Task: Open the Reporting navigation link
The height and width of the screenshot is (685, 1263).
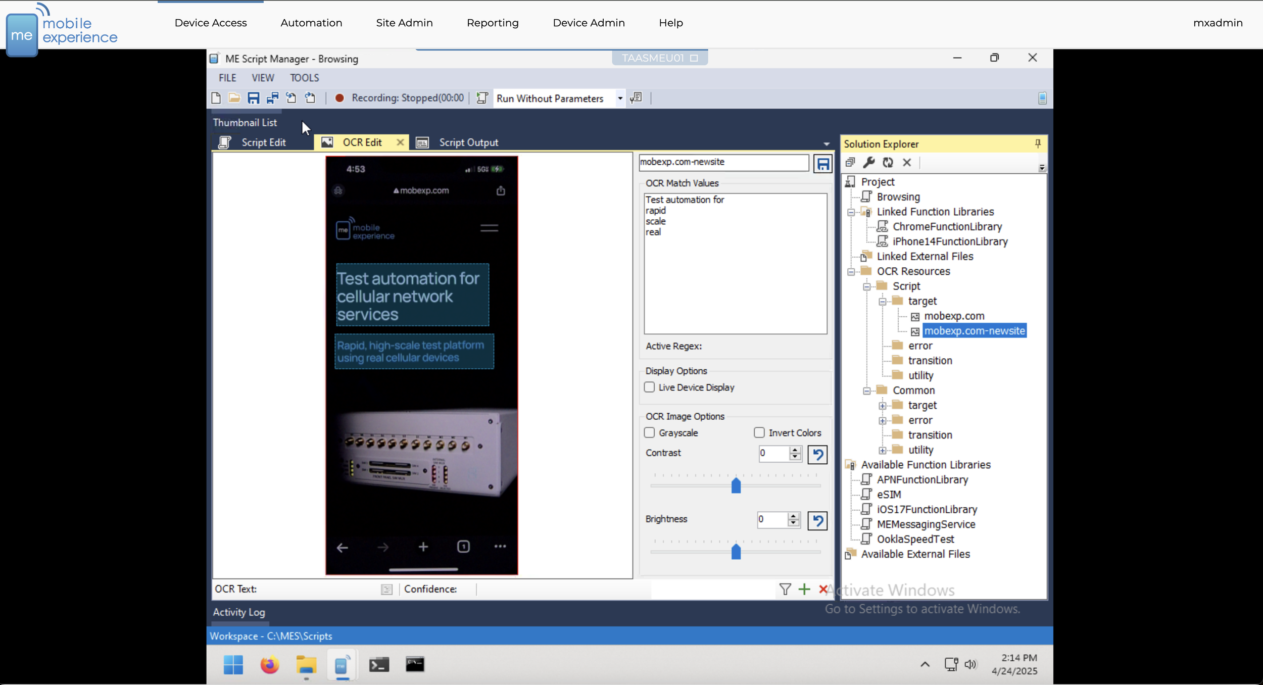Action: [x=492, y=23]
